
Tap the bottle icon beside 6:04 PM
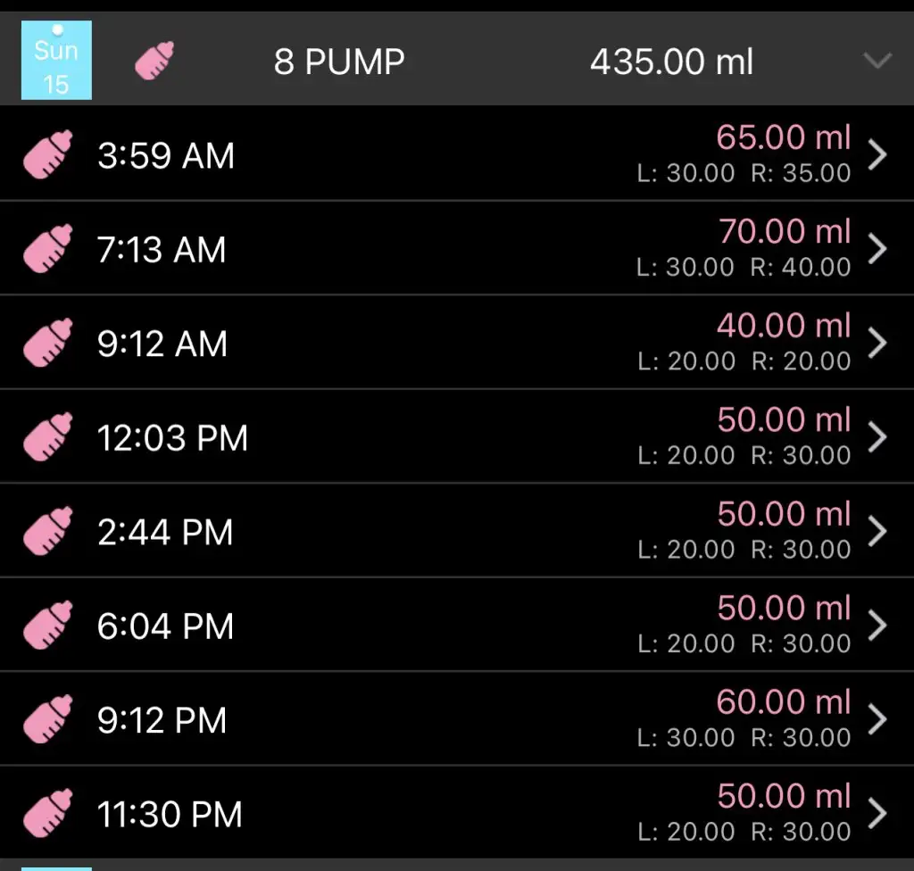[48, 625]
